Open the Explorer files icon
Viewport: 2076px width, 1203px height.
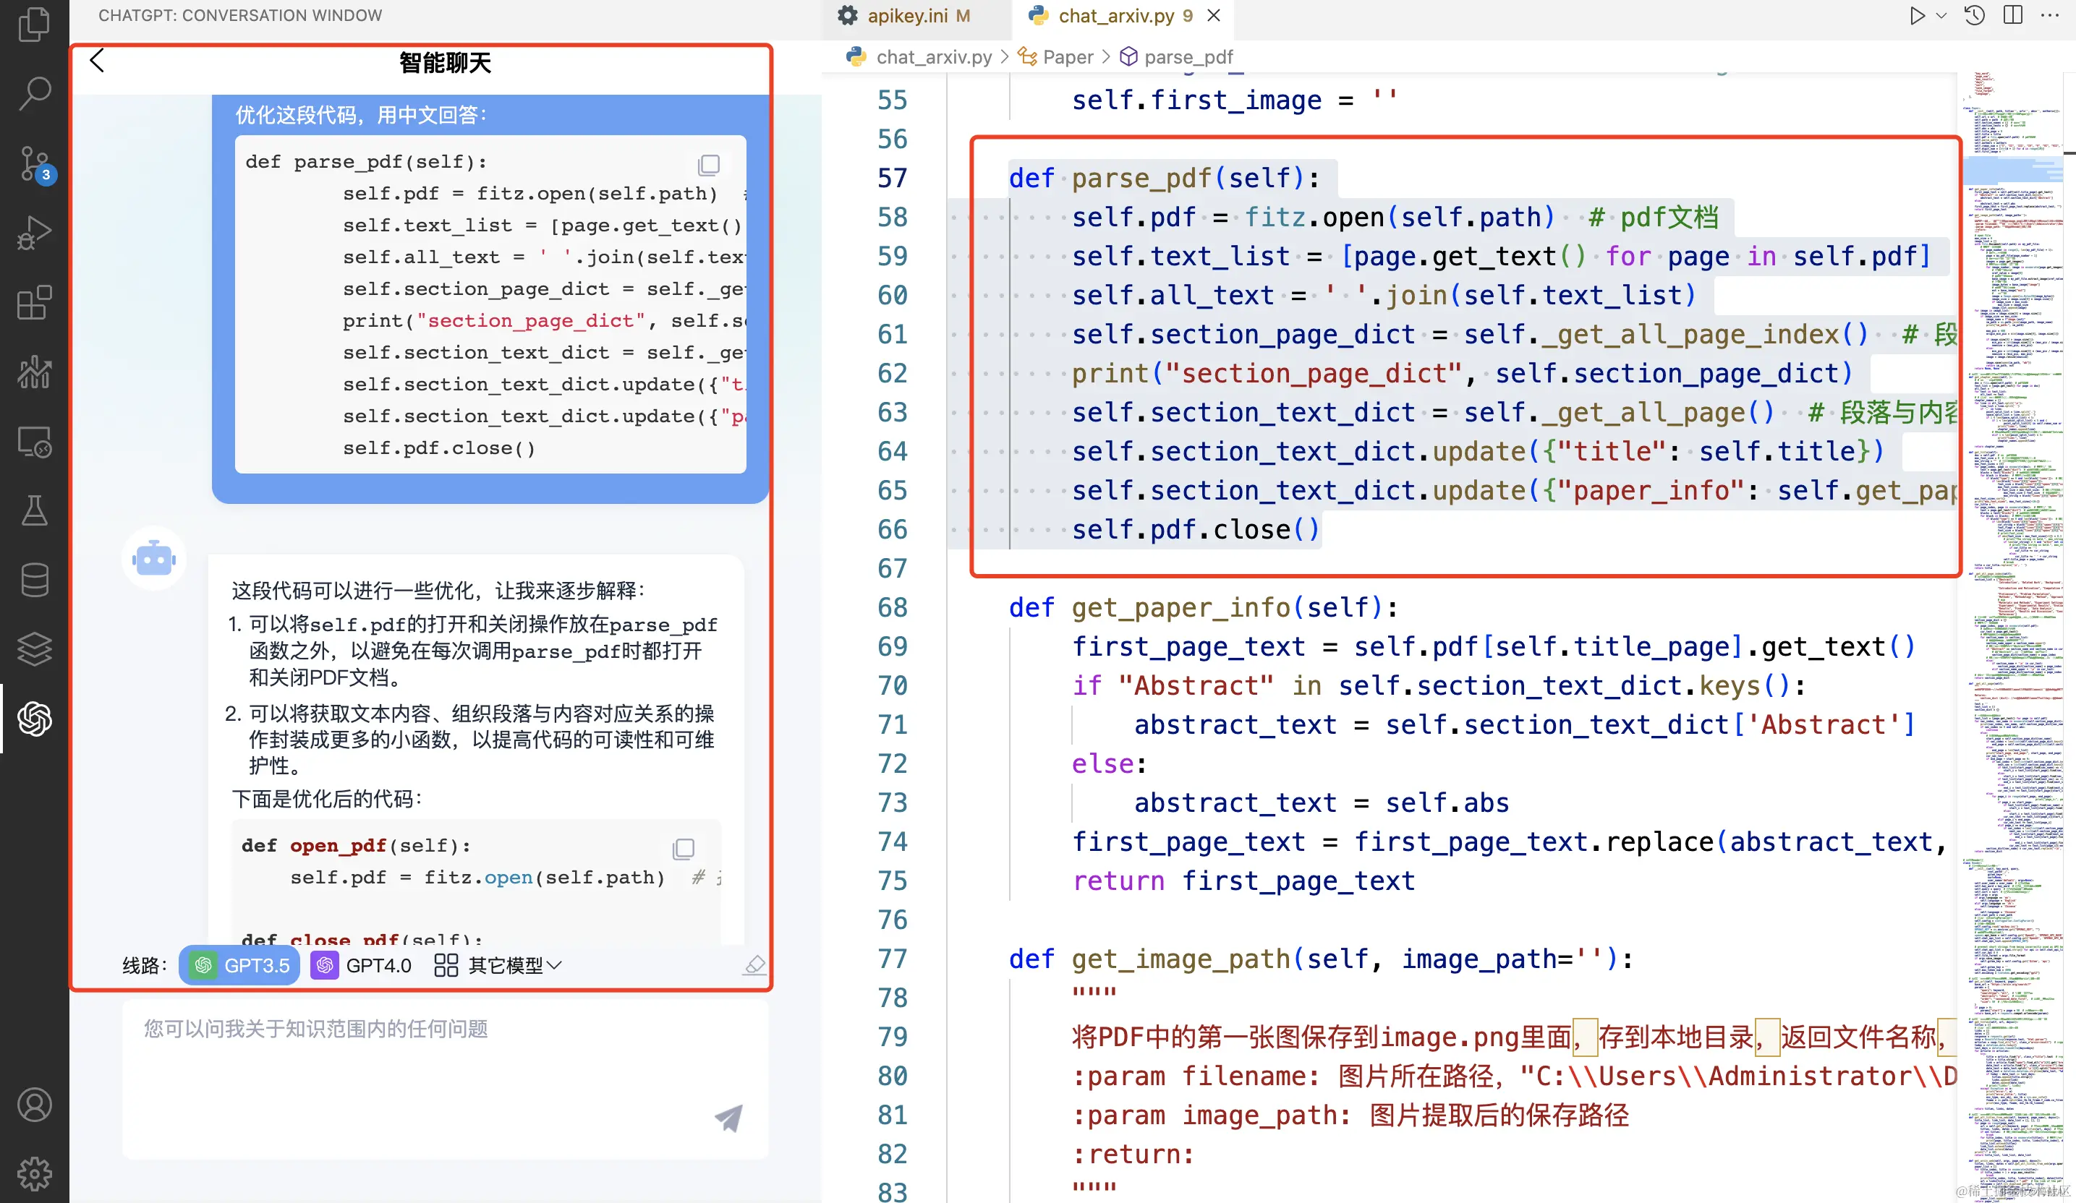click(34, 25)
